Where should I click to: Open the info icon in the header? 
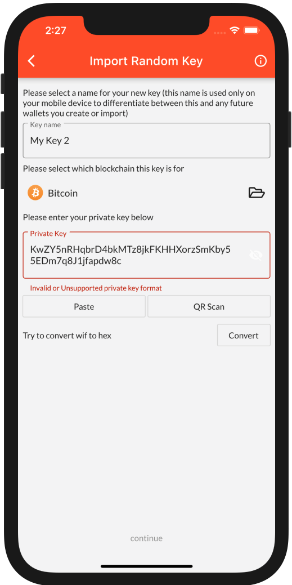point(260,61)
